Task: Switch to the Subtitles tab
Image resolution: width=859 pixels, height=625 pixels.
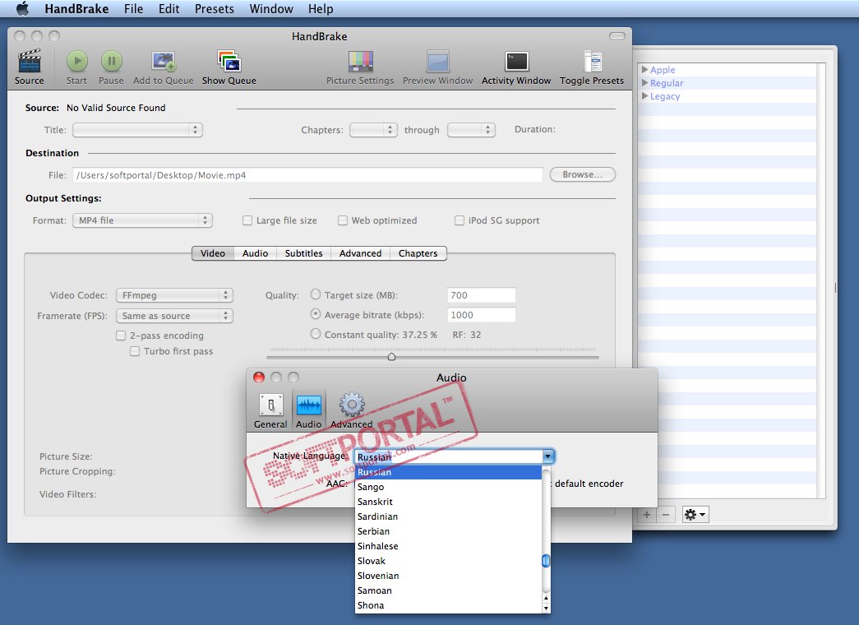Action: click(303, 253)
